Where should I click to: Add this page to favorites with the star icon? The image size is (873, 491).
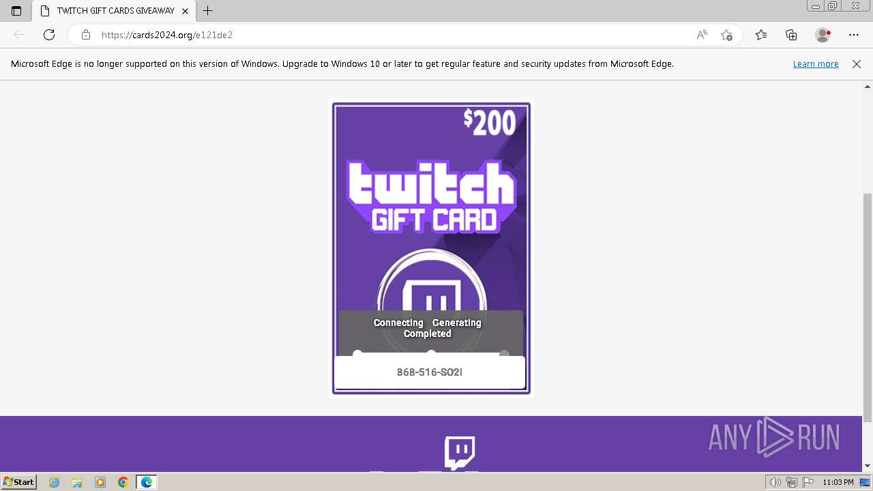726,35
